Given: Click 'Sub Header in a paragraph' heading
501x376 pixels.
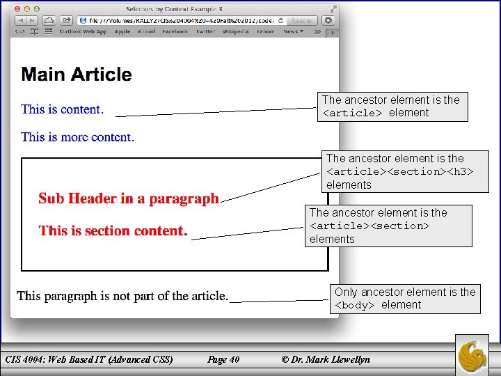Looking at the screenshot, I should 129,198.
